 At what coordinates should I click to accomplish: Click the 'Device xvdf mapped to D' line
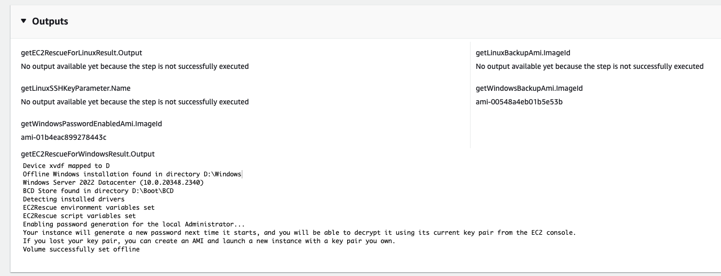coord(66,166)
